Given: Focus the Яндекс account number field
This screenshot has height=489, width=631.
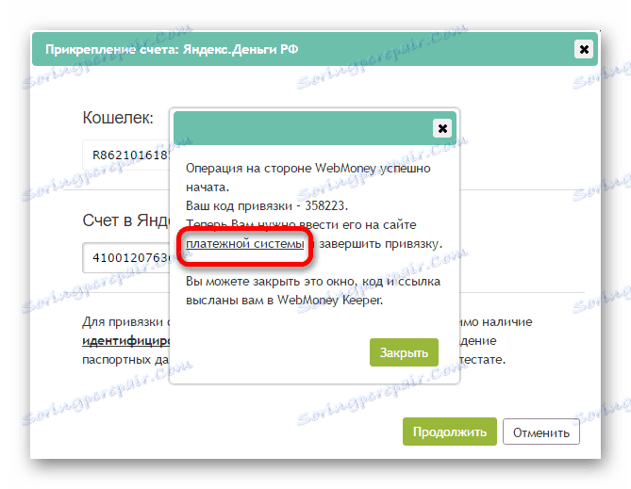Looking at the screenshot, I should pos(126,257).
